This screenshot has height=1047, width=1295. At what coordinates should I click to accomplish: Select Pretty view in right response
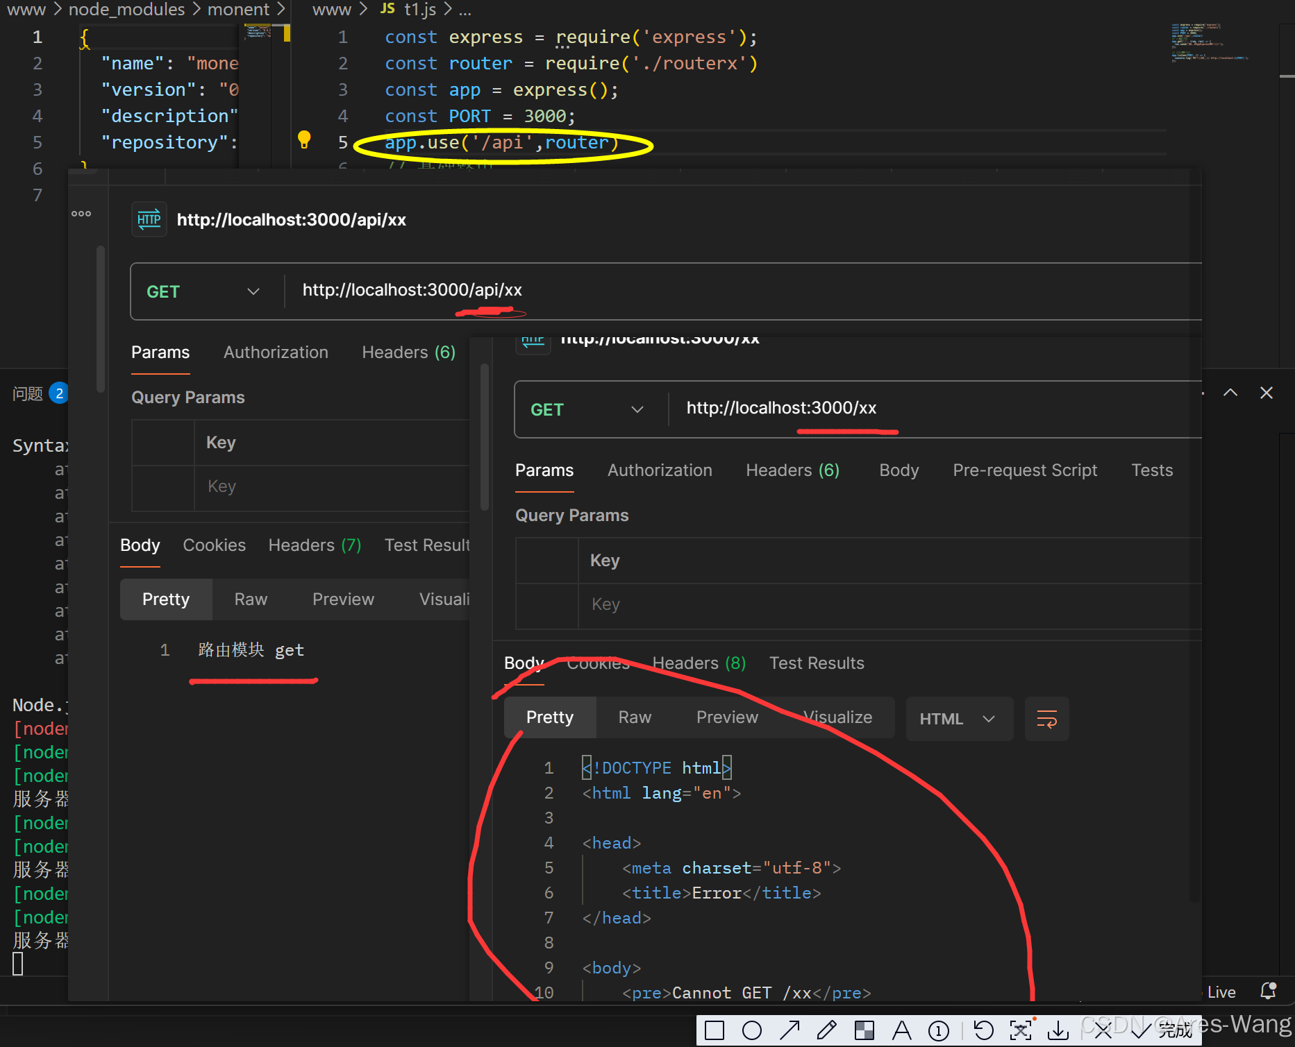[x=550, y=717]
